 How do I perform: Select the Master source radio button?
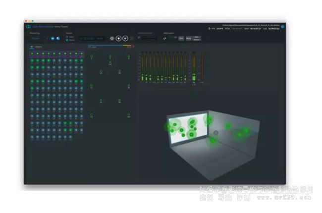pos(67,39)
